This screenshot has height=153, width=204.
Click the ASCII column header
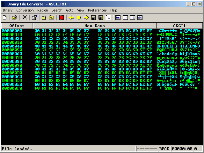(x=179, y=26)
